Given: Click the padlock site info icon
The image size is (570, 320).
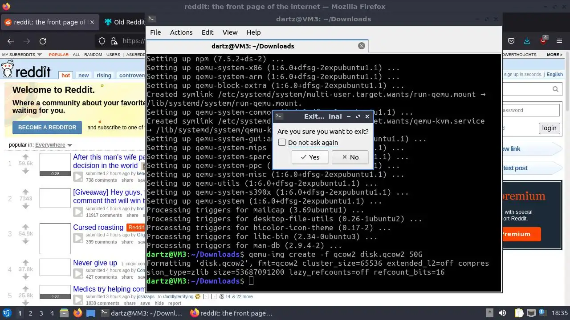Looking at the screenshot, I should click(114, 41).
